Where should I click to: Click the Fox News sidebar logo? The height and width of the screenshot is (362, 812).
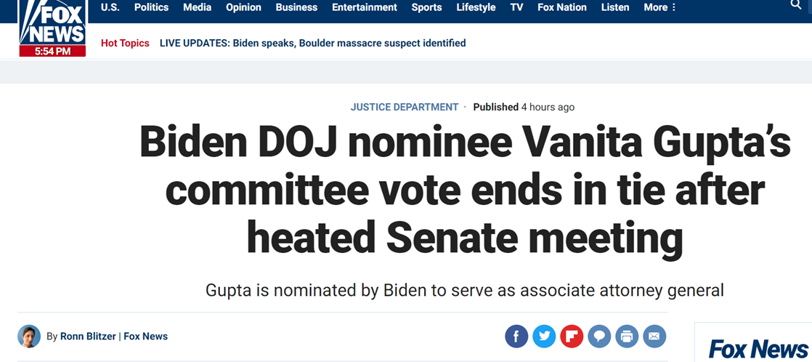[759, 348]
